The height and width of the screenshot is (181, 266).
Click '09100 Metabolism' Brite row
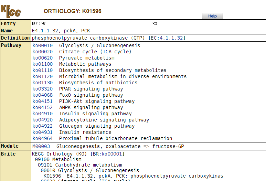pos(58,159)
